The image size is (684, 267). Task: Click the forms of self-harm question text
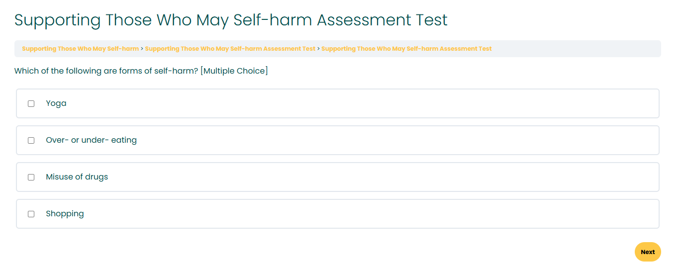tap(106, 71)
